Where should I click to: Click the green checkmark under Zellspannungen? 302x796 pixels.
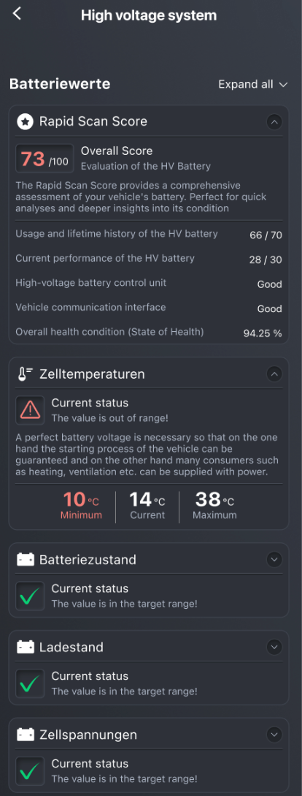(30, 770)
